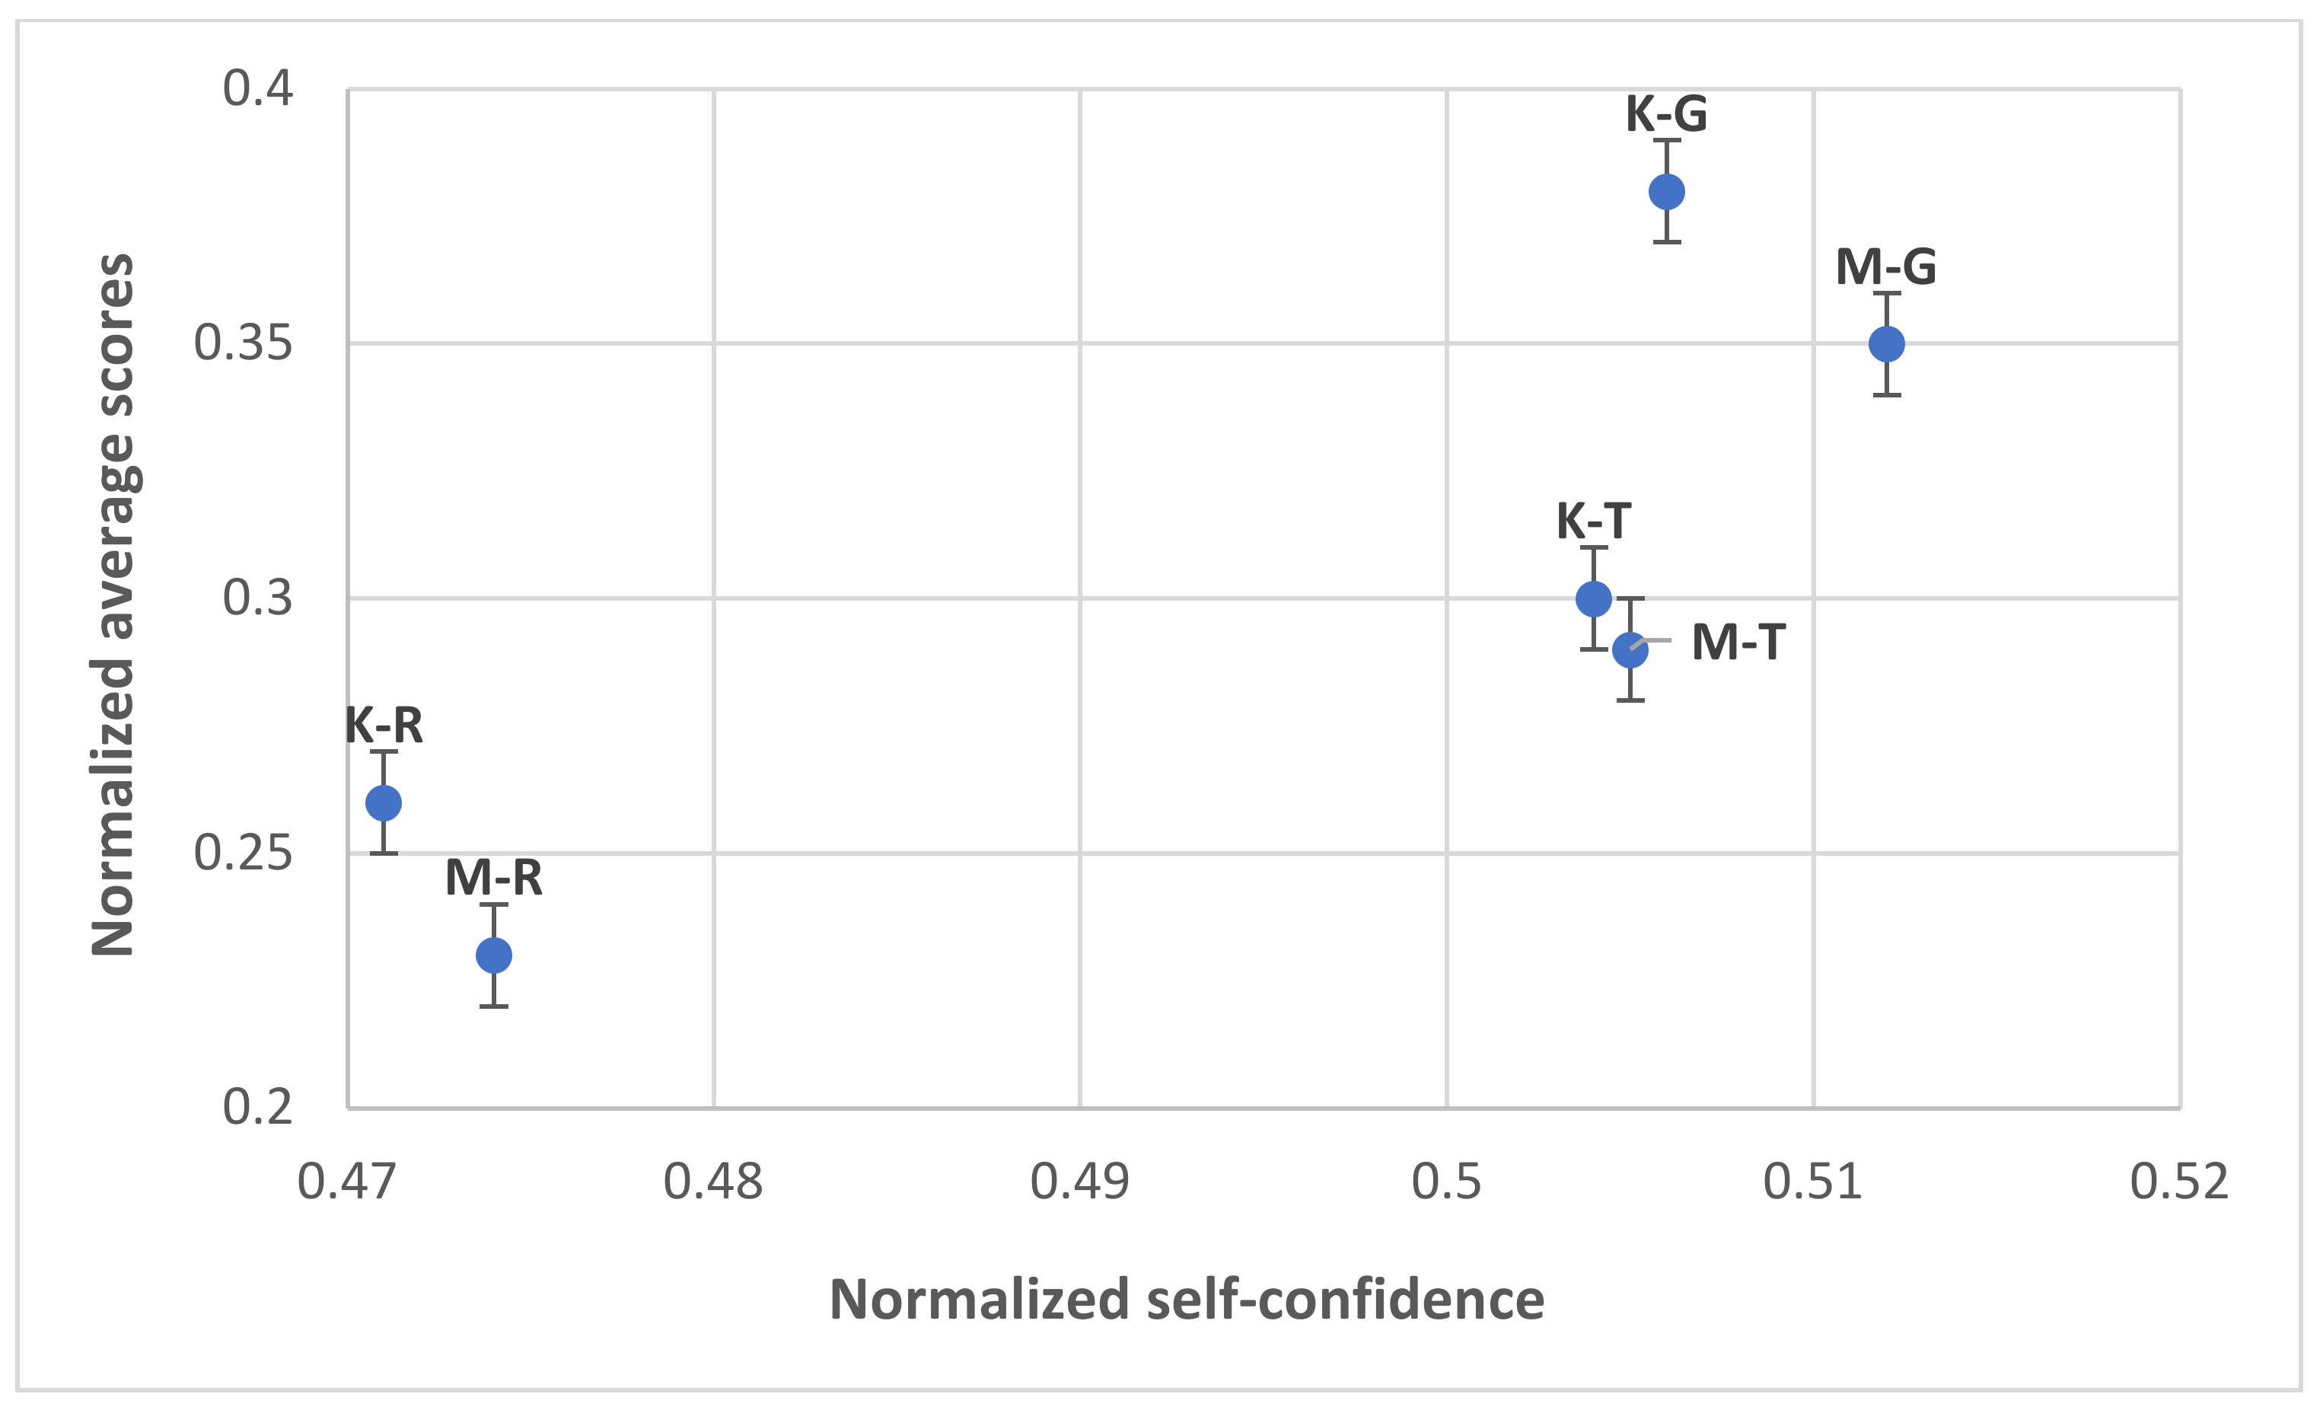Click the K-T data label text
This screenshot has height=1410, width=2323.
1593,521
